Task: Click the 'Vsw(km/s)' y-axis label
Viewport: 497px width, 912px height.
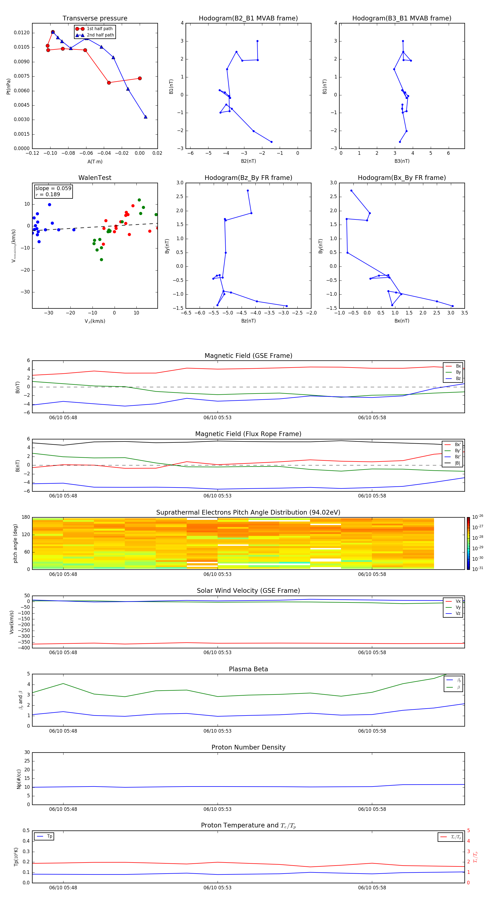Action: coord(12,622)
